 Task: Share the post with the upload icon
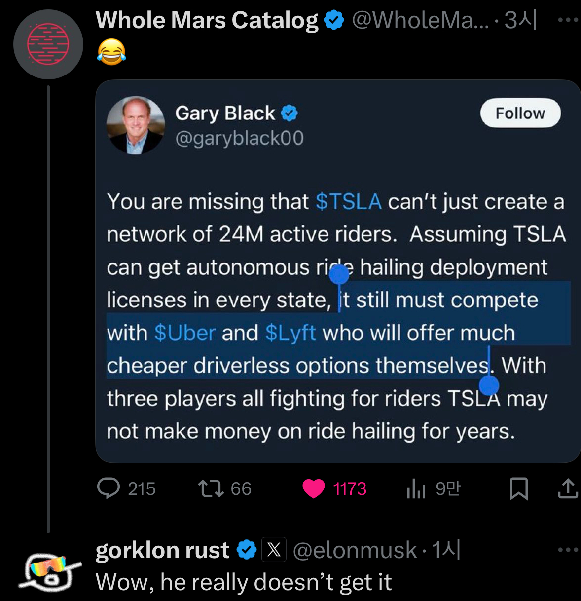568,488
